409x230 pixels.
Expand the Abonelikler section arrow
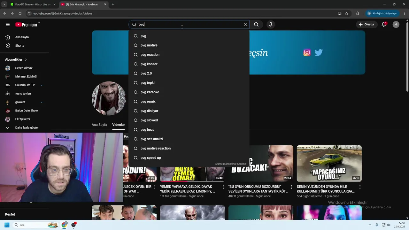pyautogui.click(x=26, y=60)
